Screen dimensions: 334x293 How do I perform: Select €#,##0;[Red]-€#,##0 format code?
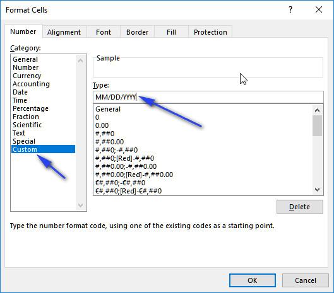tap(203, 191)
